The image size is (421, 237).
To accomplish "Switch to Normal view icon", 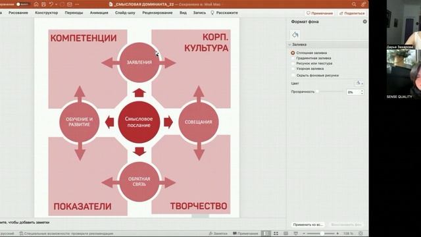I will pyautogui.click(x=266, y=234).
